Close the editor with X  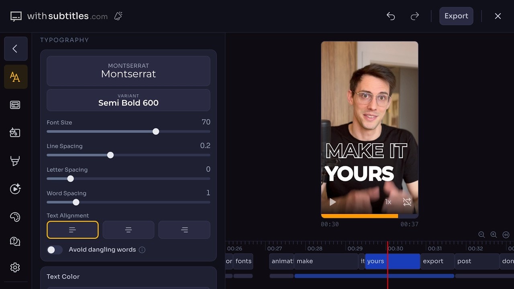pyautogui.click(x=498, y=16)
